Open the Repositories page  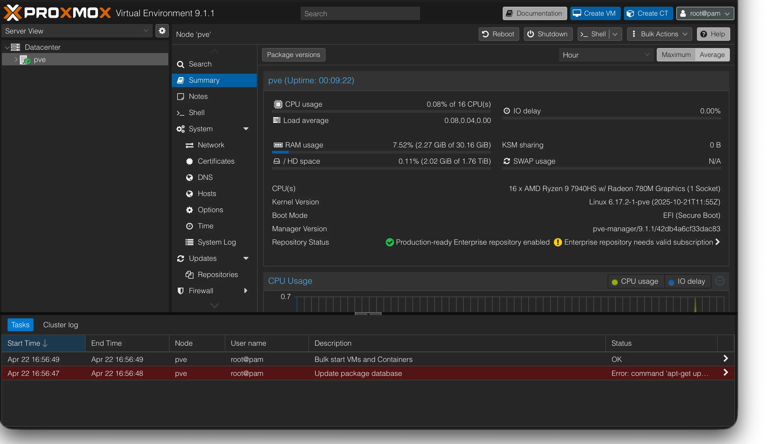click(x=214, y=274)
